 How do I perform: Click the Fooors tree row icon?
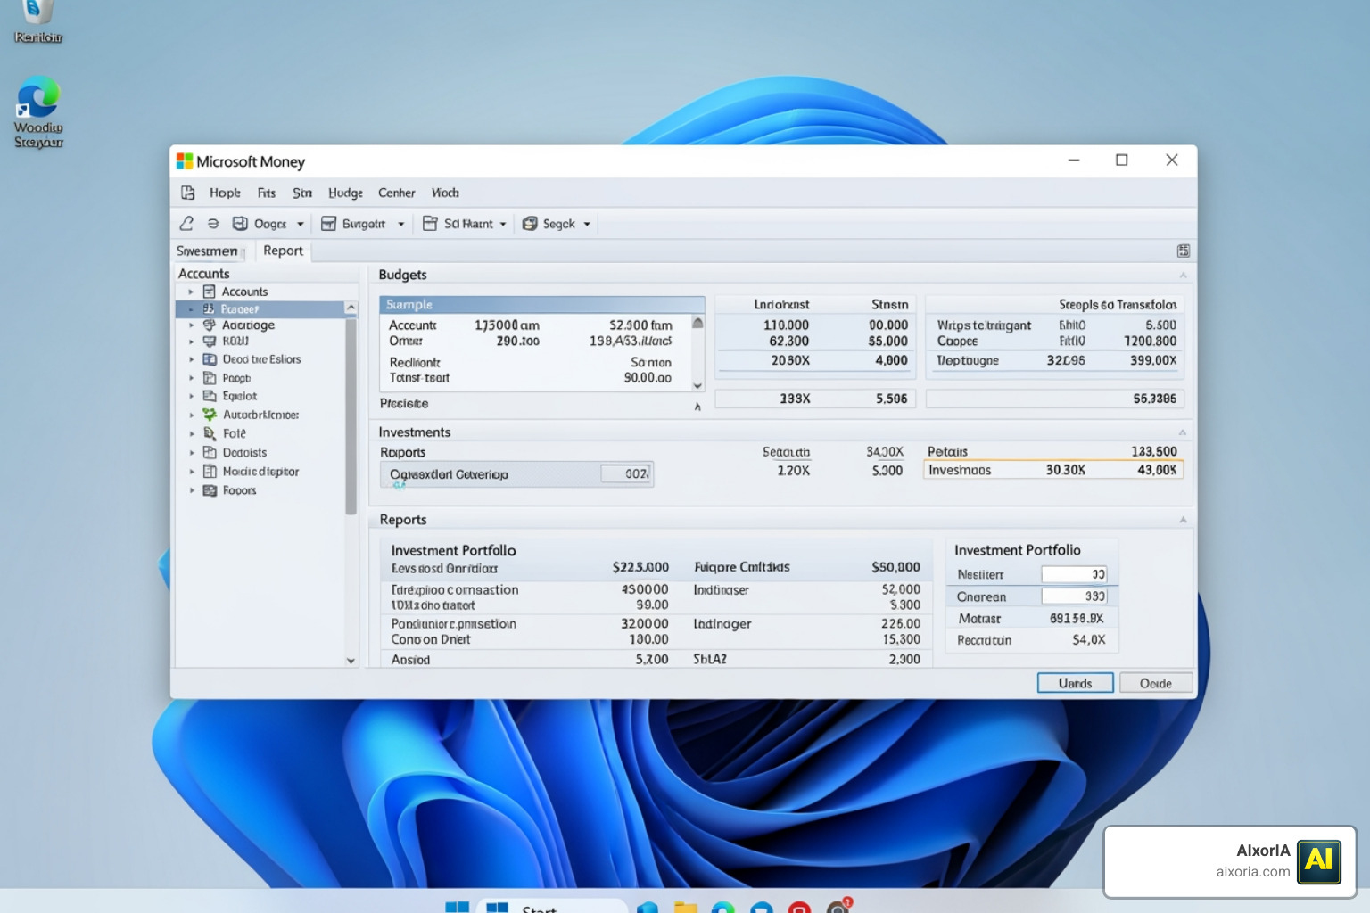coord(210,490)
